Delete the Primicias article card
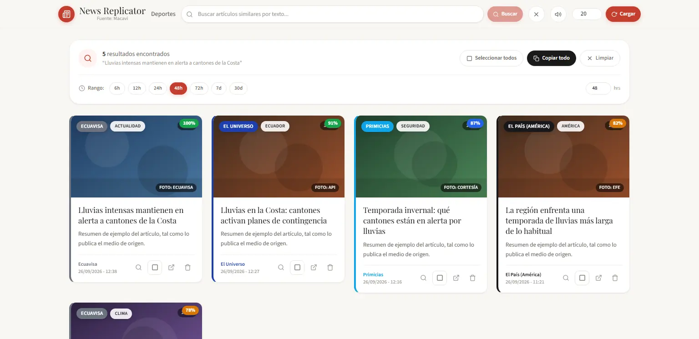 pos(472,278)
